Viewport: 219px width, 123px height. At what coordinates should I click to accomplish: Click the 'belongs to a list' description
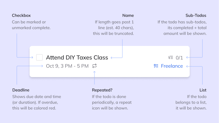(191, 102)
